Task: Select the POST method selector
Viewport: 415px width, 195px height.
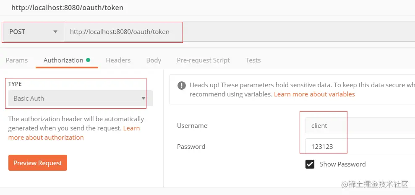Action: coord(33,32)
